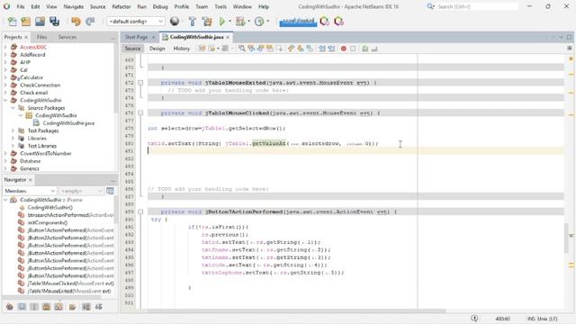Open the Refactor menu

(x=121, y=6)
